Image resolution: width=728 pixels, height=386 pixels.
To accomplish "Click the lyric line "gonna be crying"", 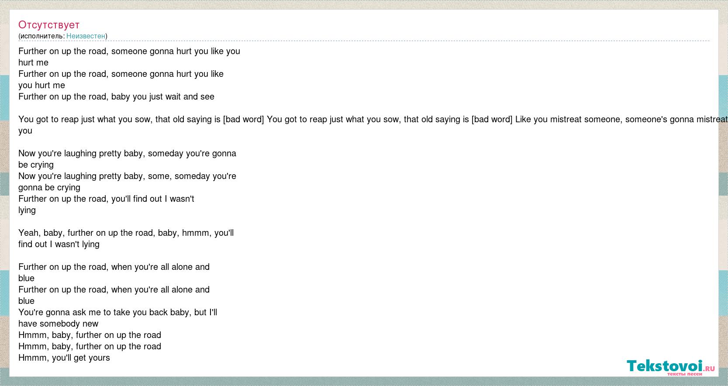I will click(49, 187).
